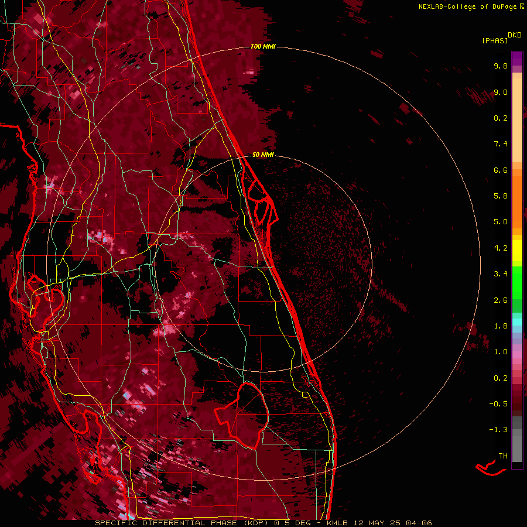Screen dimensions: 527x527
Task: Pick the dark orange color bar segment
Action: [517, 201]
